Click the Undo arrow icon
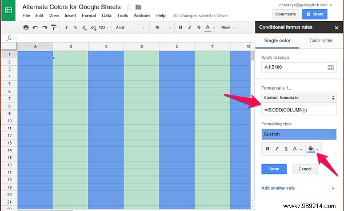Image resolution: width=344 pixels, height=211 pixels. (35, 27)
